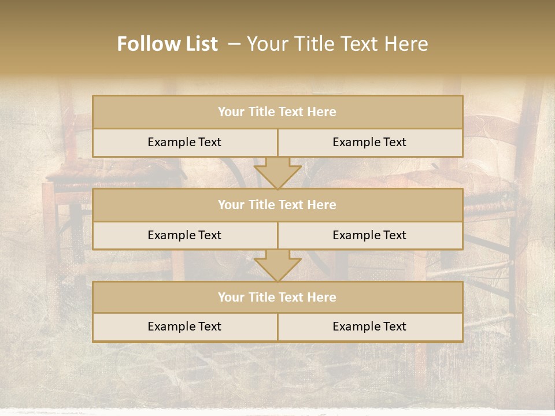555x416 pixels.
Task: Select the third block's title bar
Action: 278,297
